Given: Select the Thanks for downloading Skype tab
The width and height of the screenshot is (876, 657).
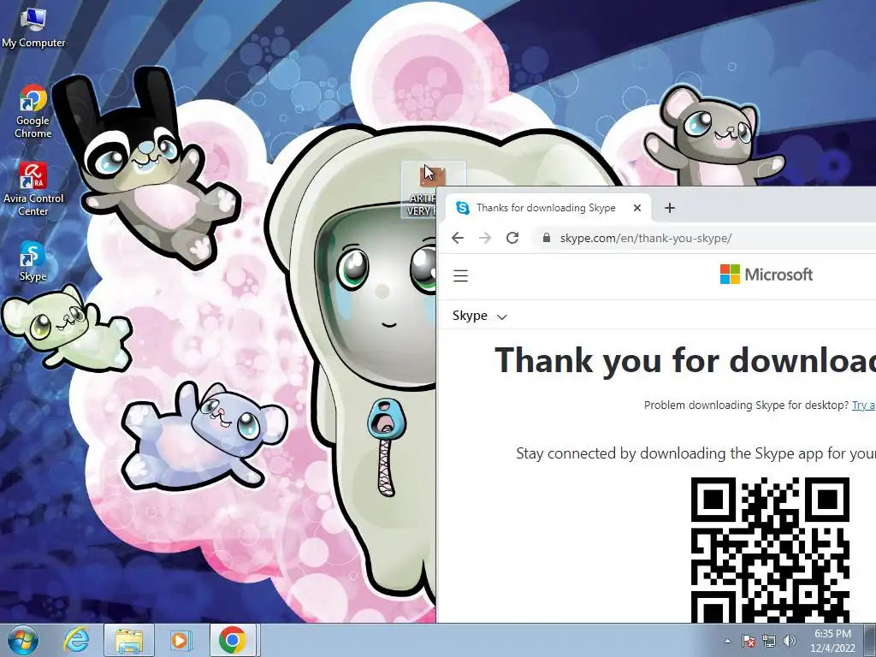Looking at the screenshot, I should pos(546,208).
